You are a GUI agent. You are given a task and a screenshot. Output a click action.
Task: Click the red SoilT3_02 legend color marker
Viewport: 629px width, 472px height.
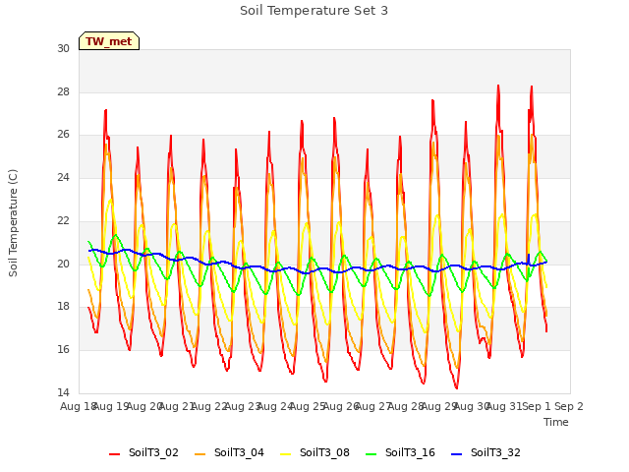pos(114,454)
